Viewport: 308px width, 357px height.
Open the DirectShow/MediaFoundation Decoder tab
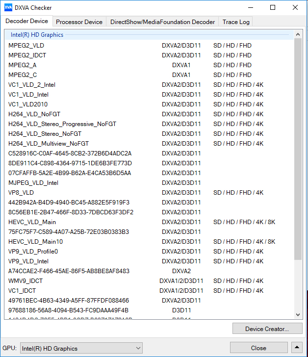(162, 22)
